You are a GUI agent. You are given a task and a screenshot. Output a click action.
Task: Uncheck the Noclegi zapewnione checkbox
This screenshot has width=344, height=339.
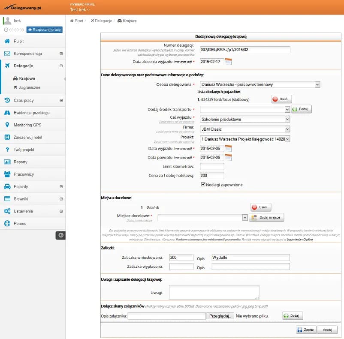203,185
